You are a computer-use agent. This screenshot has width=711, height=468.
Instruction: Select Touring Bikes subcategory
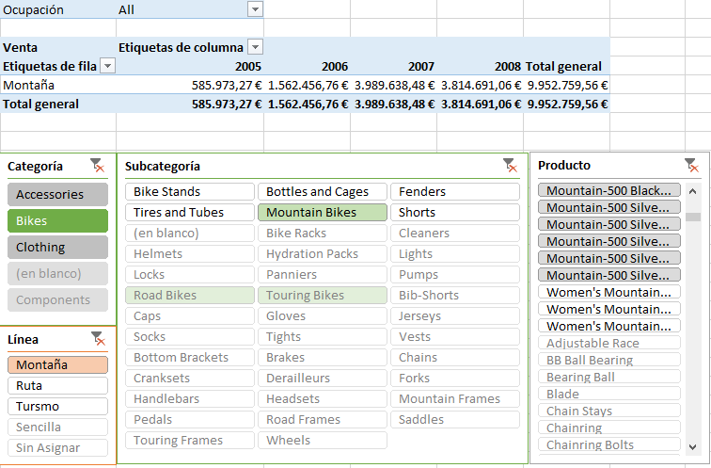coord(322,296)
